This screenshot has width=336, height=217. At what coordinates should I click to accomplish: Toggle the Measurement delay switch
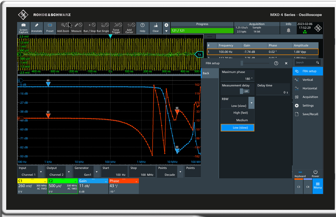(244, 91)
